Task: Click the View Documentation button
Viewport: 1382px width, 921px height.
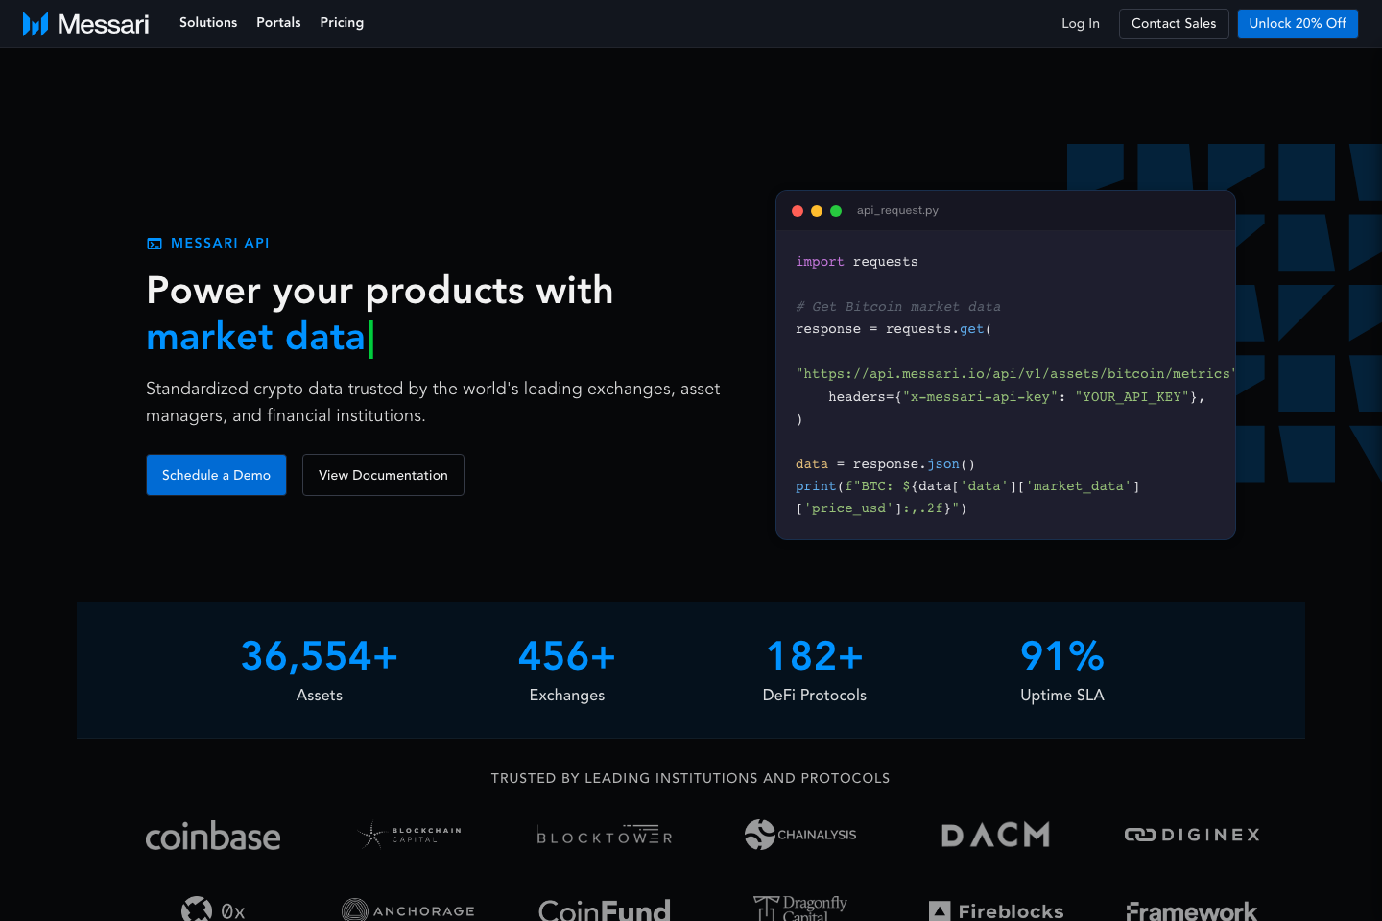Action: (383, 475)
